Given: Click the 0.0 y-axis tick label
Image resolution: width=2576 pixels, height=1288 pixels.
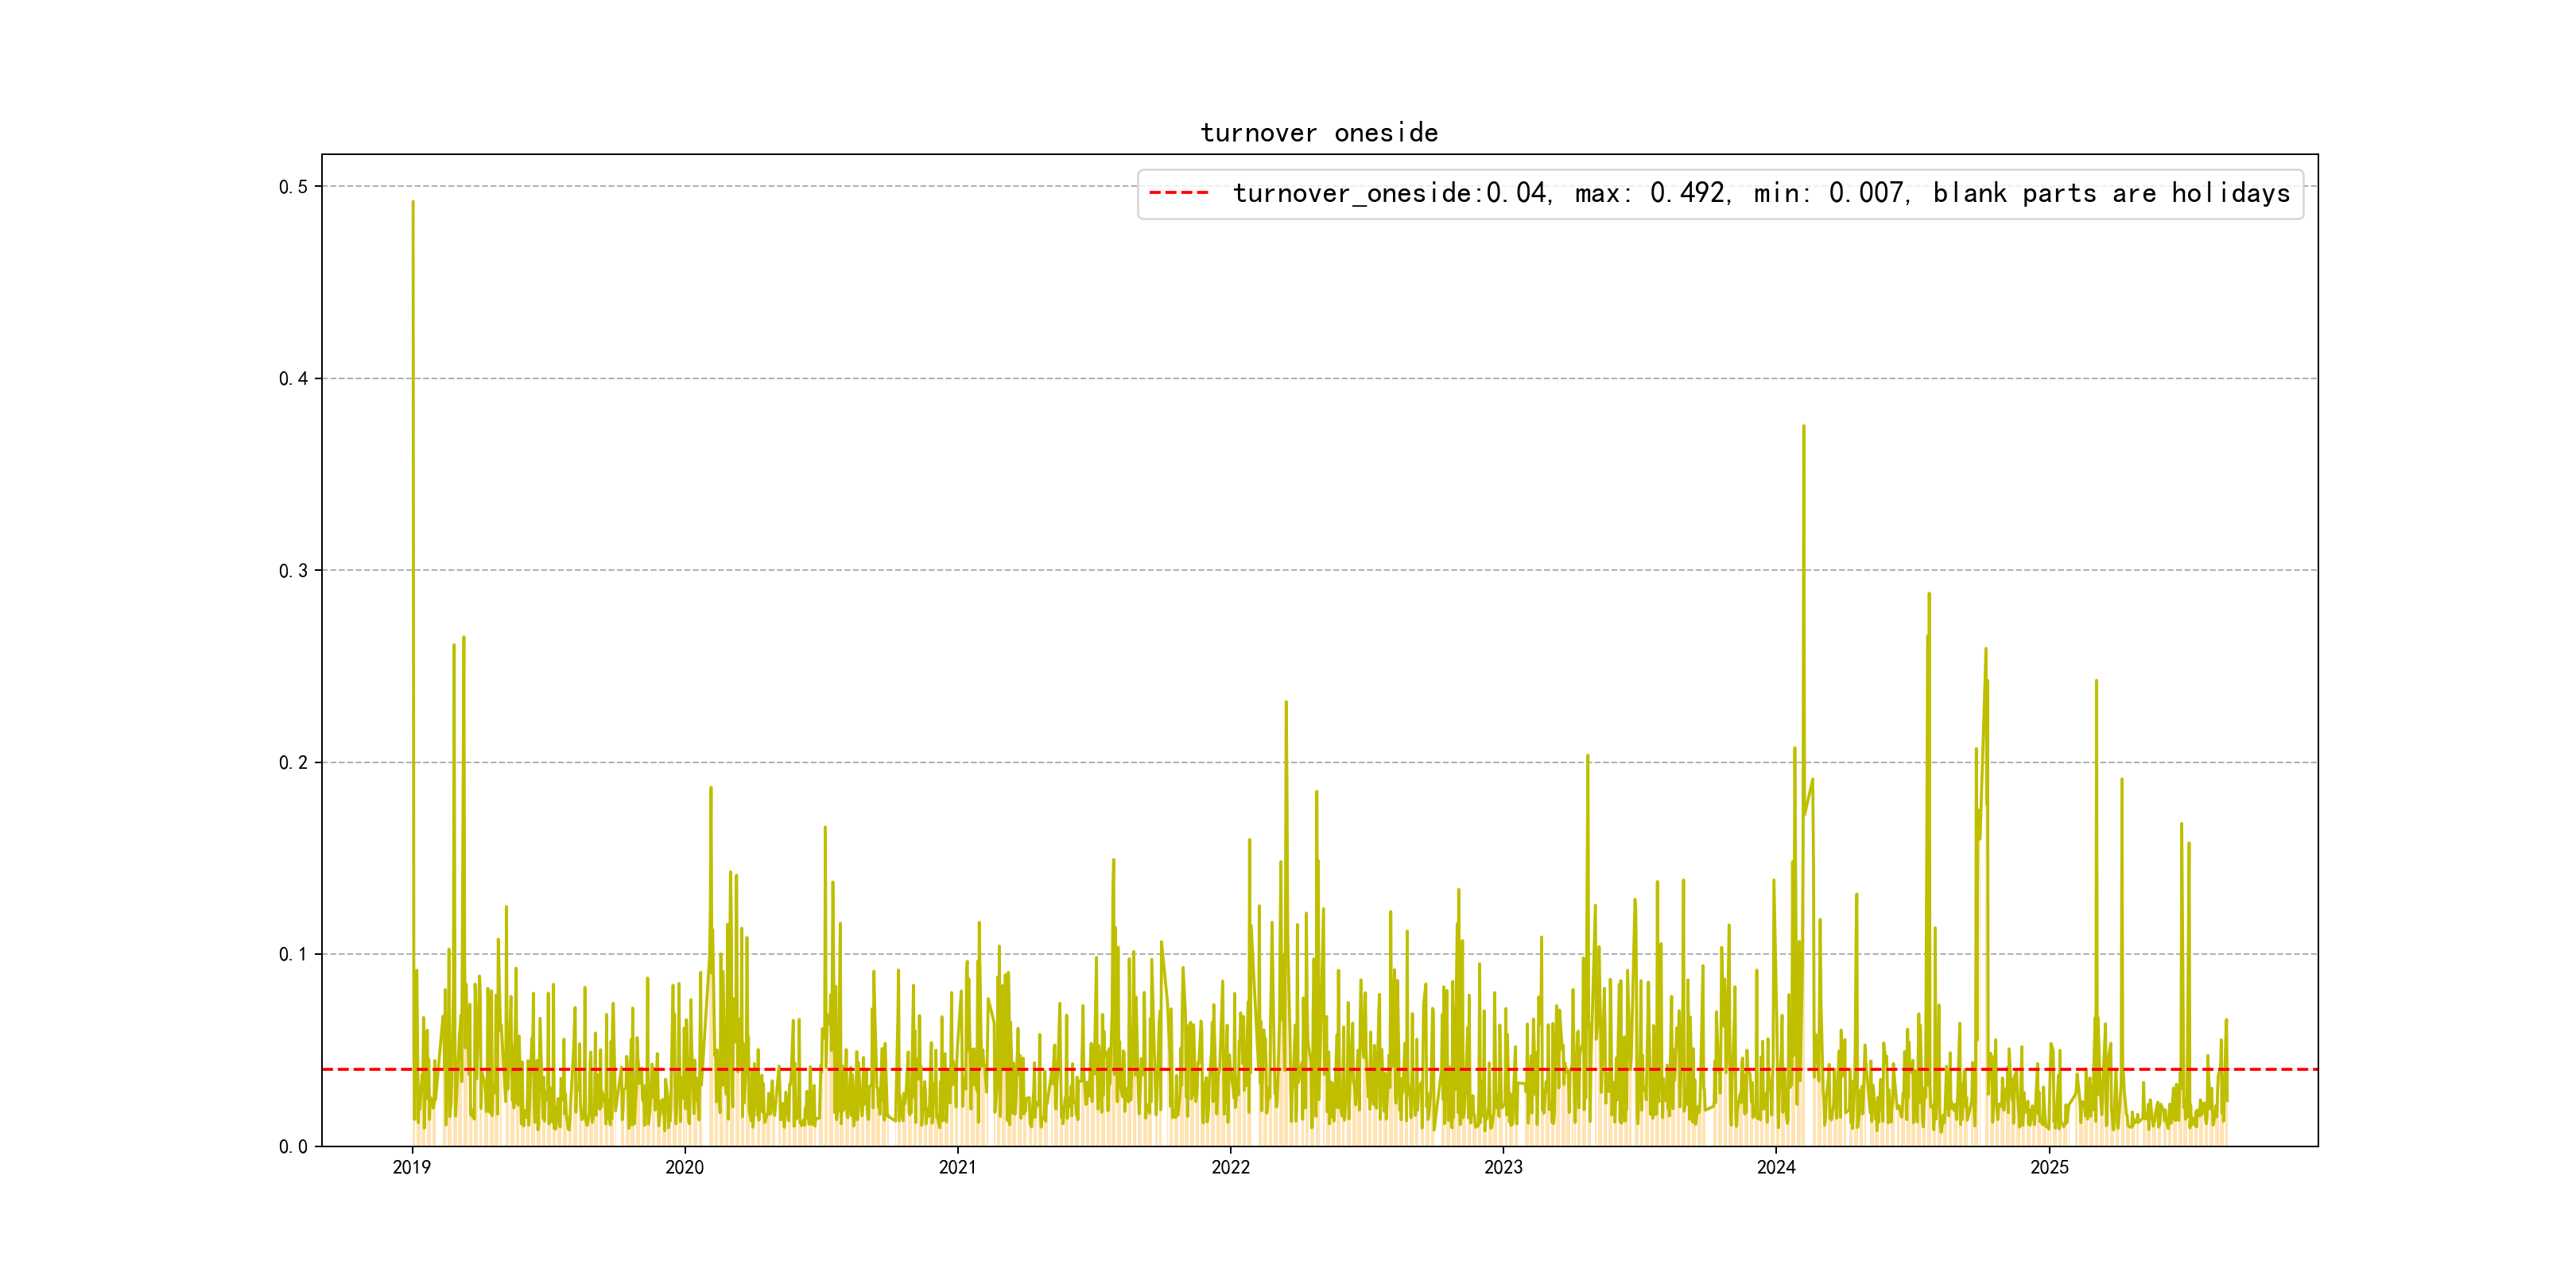Looking at the screenshot, I should click(293, 1147).
